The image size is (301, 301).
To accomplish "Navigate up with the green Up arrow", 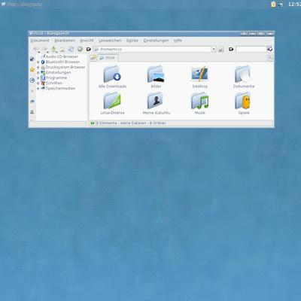I will pyautogui.click(x=53, y=49).
